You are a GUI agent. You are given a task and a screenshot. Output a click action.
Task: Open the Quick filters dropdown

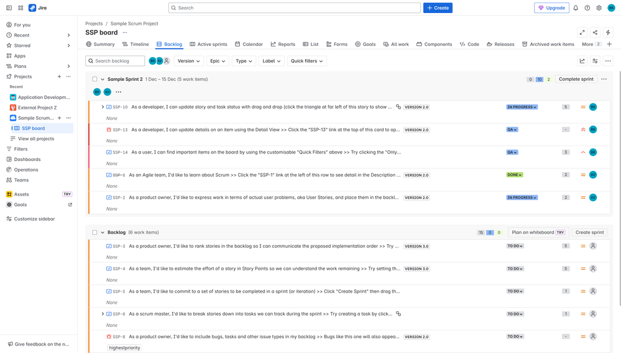click(306, 61)
